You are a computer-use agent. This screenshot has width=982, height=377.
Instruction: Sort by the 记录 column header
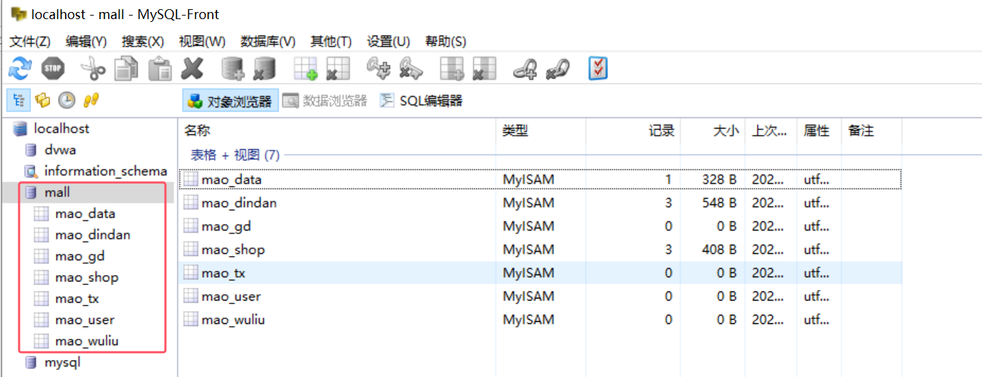click(x=633, y=131)
